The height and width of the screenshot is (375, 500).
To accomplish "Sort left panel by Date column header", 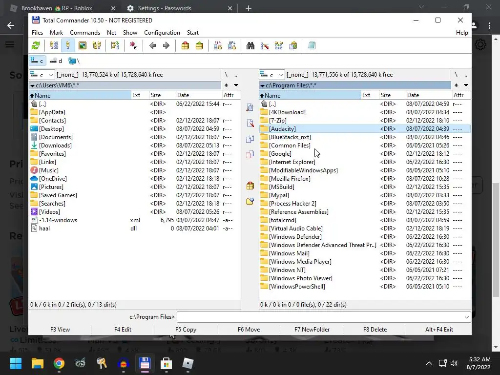I will 199,95.
